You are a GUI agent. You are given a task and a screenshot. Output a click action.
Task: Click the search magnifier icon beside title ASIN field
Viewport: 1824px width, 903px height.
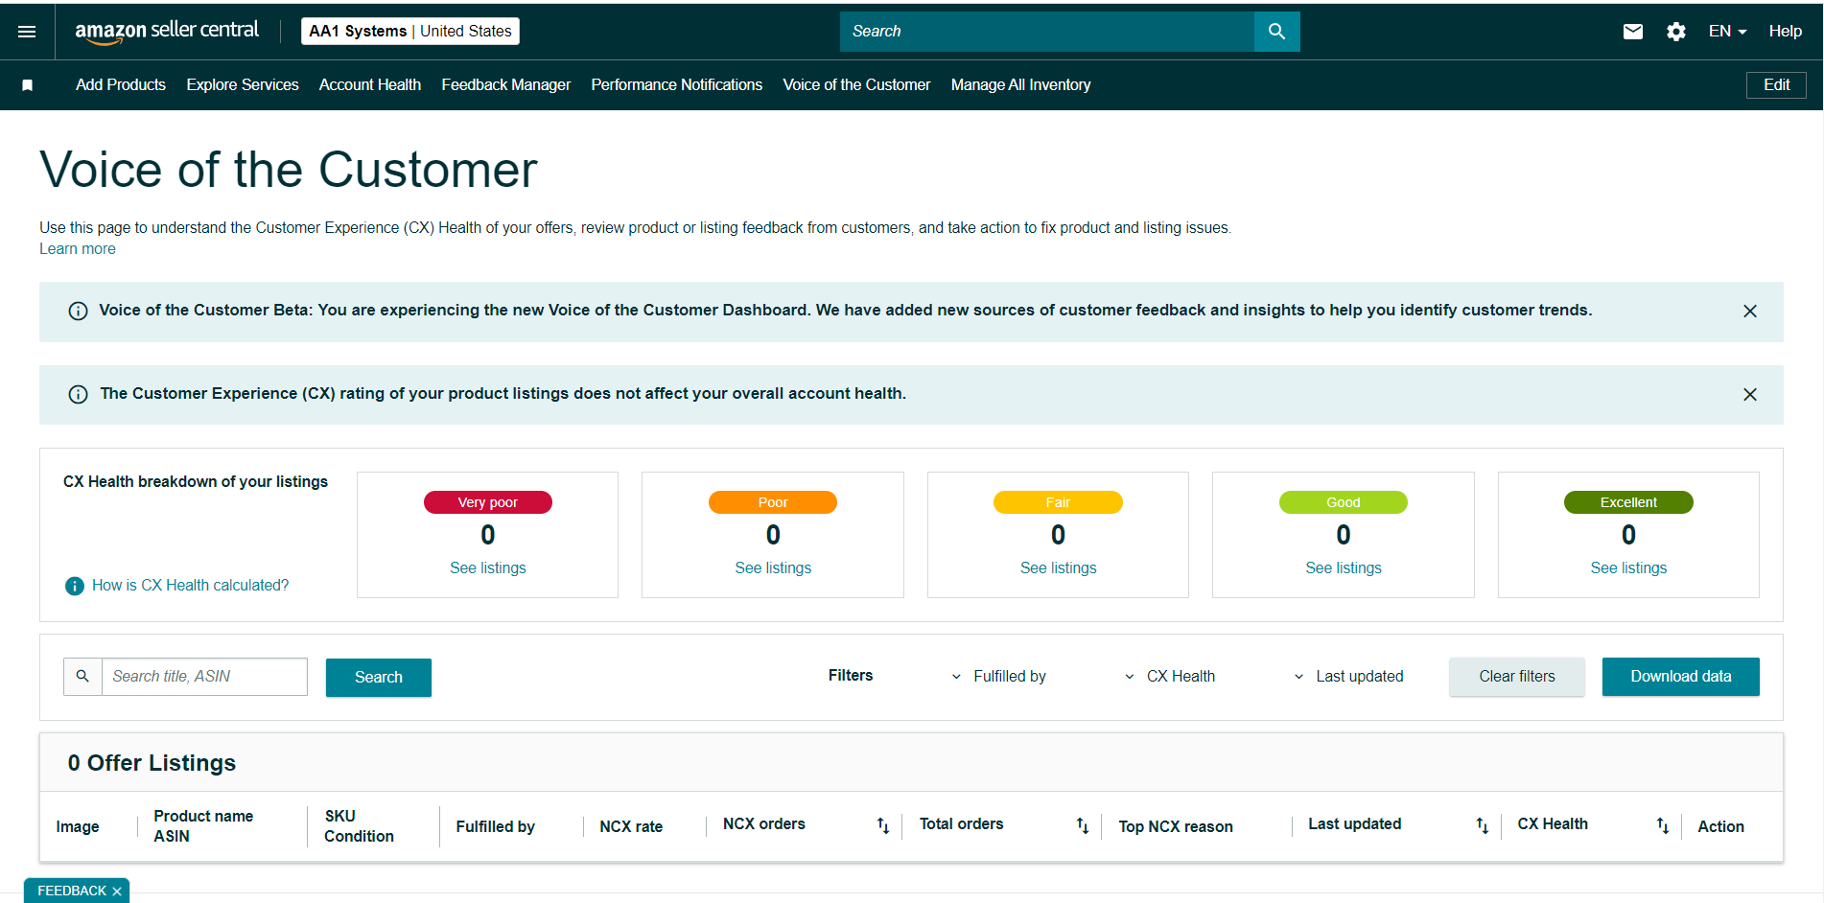(82, 677)
